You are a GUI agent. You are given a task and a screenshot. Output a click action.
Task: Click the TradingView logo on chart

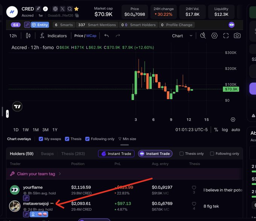pos(17,106)
